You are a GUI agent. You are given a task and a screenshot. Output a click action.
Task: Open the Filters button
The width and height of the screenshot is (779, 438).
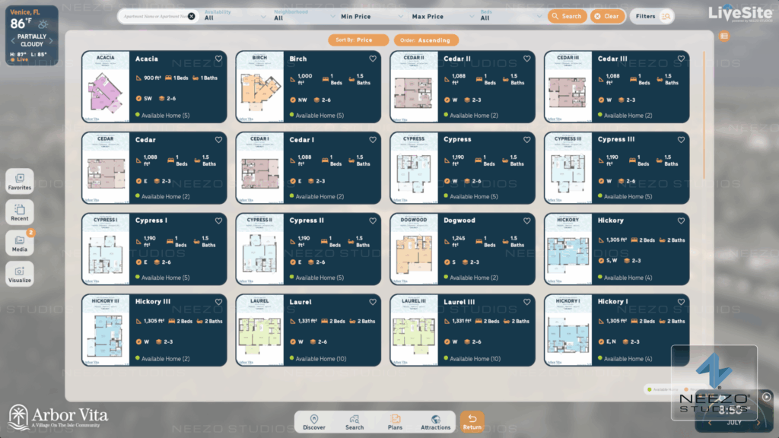point(652,17)
